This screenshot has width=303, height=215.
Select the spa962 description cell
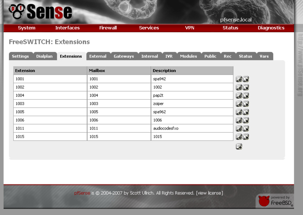pyautogui.click(x=192, y=112)
